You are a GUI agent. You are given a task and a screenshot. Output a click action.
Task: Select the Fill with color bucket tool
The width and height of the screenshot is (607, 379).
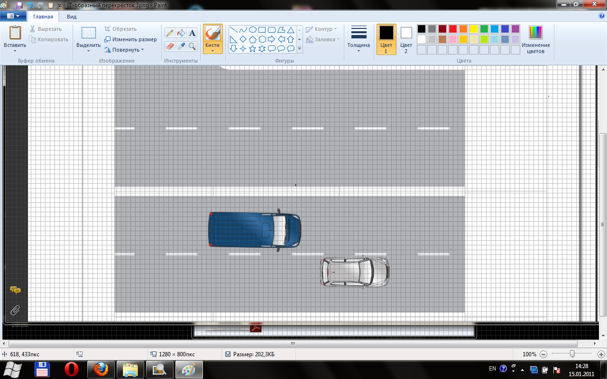coord(181,33)
